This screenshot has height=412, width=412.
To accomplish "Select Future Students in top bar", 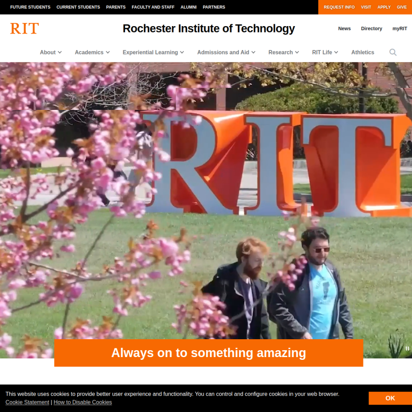I will tap(30, 7).
